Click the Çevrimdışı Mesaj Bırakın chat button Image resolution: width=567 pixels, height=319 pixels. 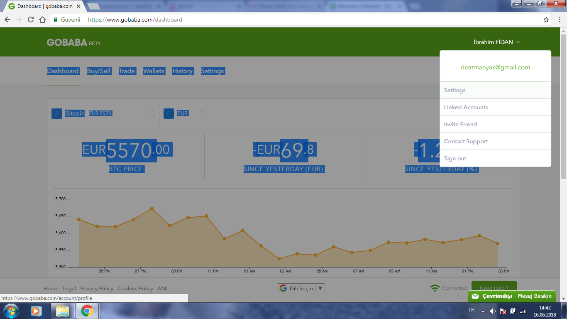coord(512,296)
